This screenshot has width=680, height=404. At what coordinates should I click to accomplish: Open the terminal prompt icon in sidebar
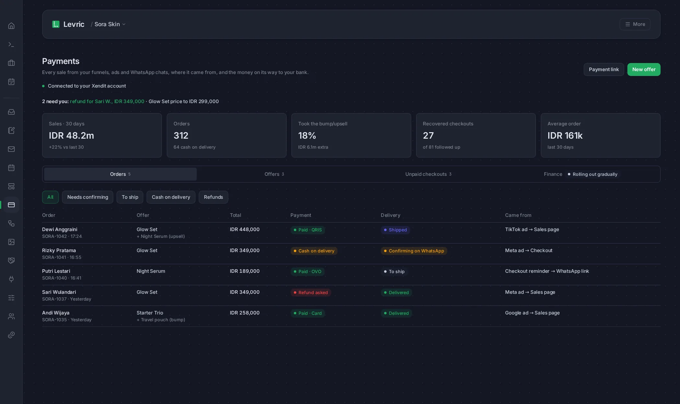(11, 44)
